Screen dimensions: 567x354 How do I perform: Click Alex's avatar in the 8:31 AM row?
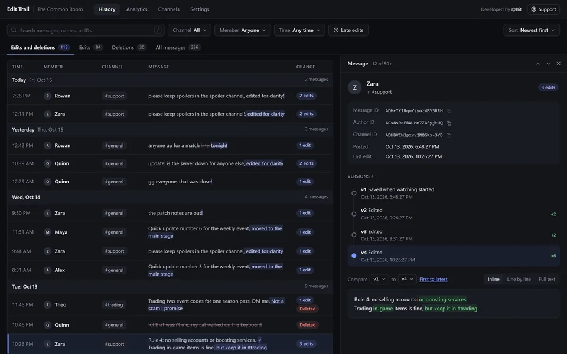47,270
